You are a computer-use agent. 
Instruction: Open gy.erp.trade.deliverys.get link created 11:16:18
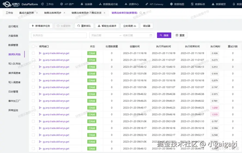point(56,53)
